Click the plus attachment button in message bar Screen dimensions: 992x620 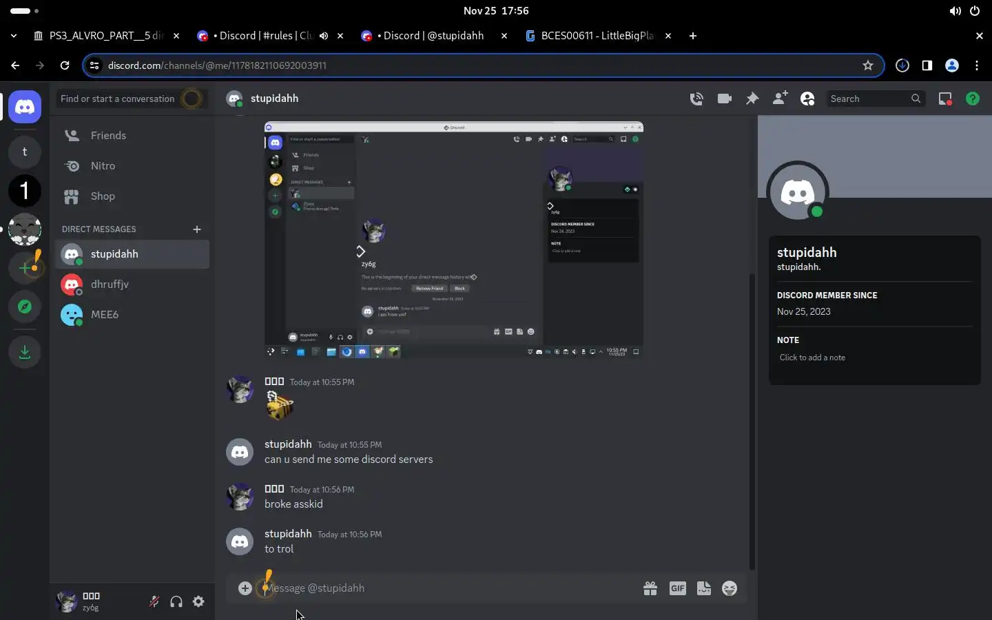point(245,588)
